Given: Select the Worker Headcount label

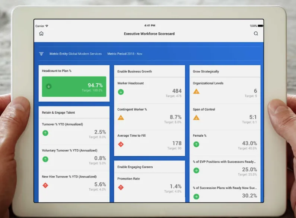Looking at the screenshot, I should coord(130,83).
